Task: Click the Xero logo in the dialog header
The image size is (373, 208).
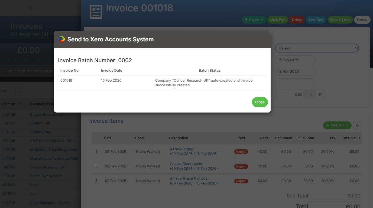Action: coord(62,39)
